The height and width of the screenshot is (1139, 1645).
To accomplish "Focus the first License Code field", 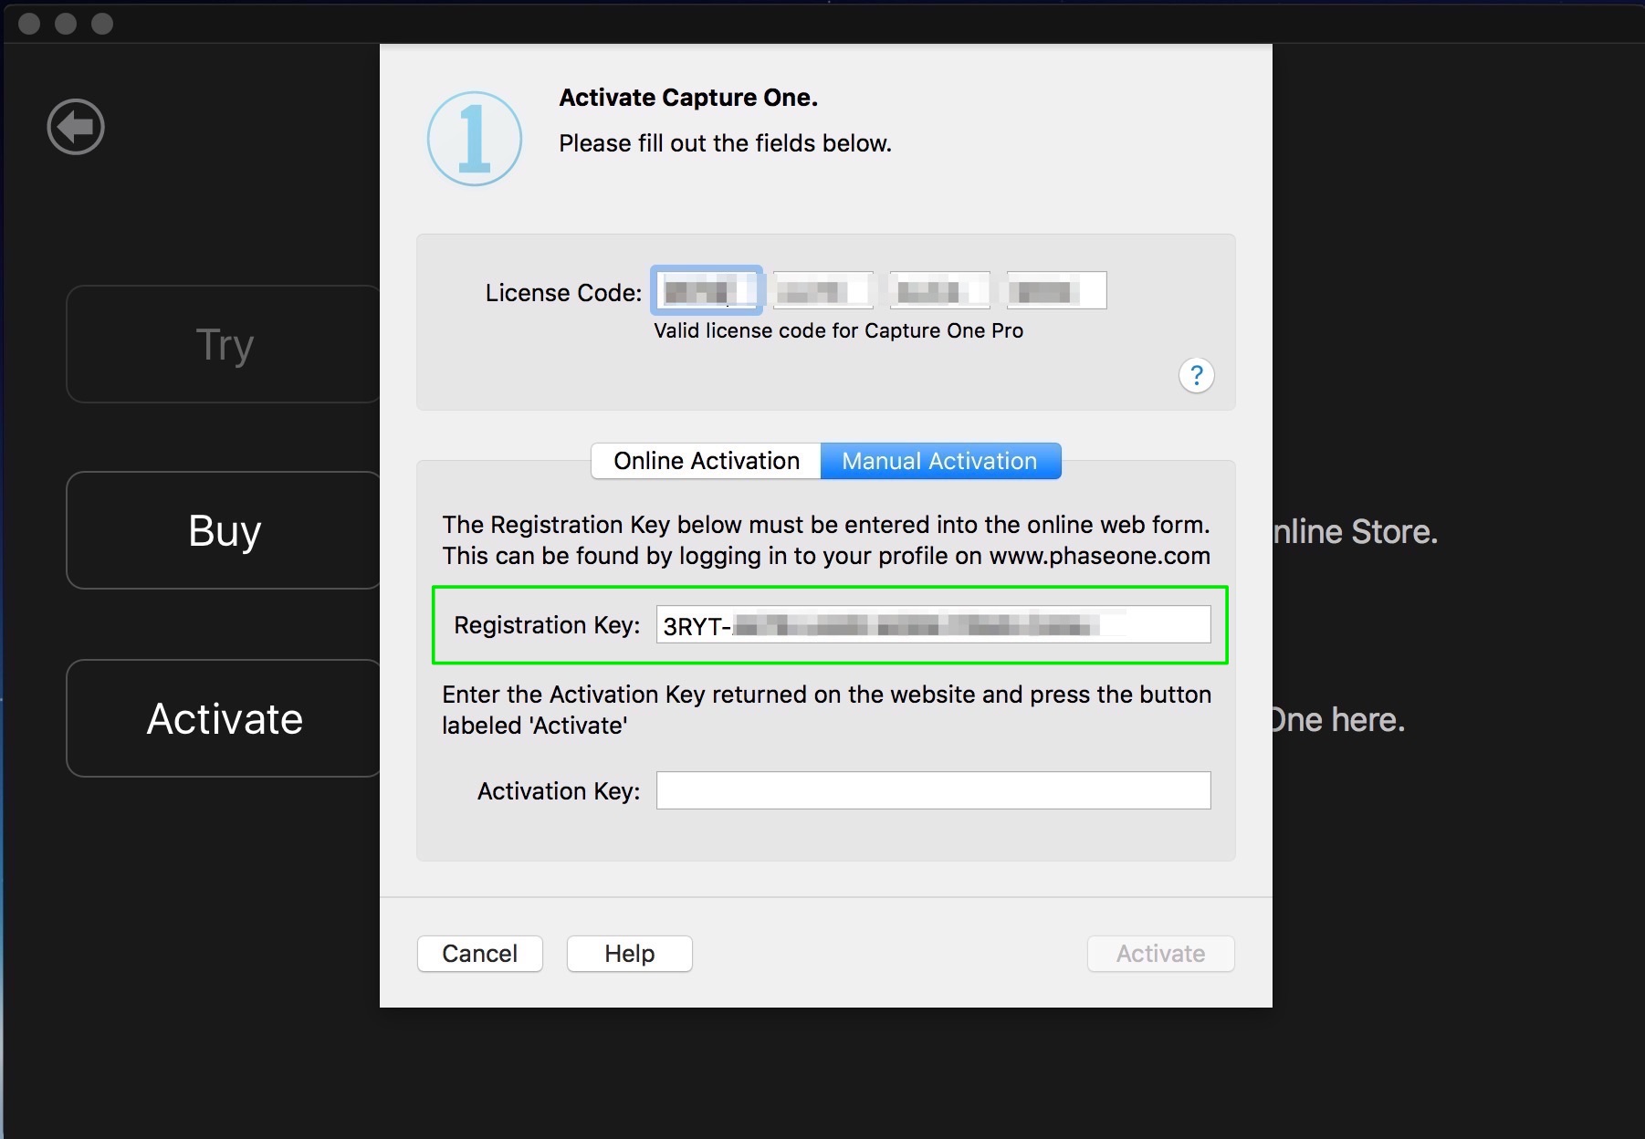I will coord(707,290).
